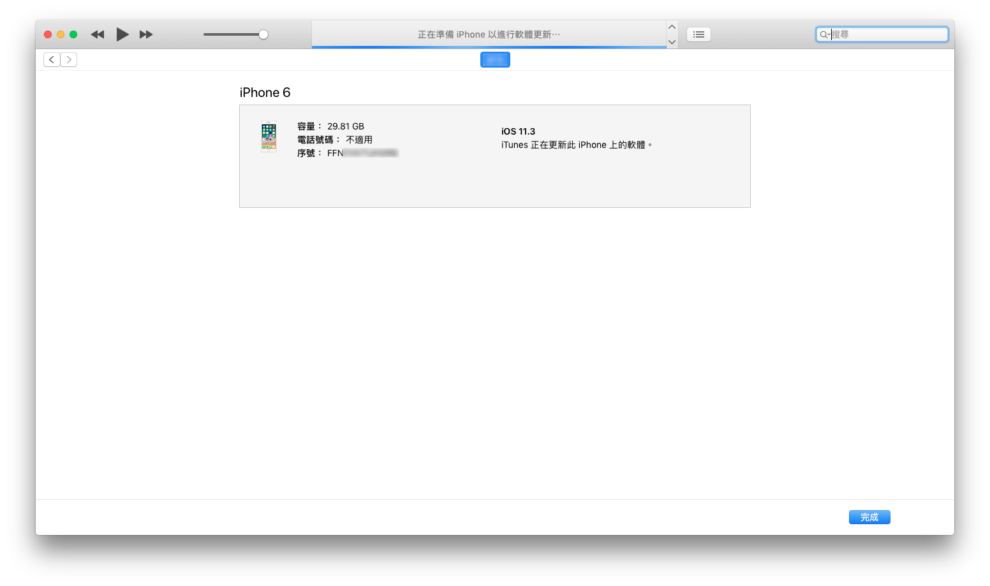This screenshot has width=990, height=586.
Task: Open the search magnifier options dropdown
Action: 825,34
